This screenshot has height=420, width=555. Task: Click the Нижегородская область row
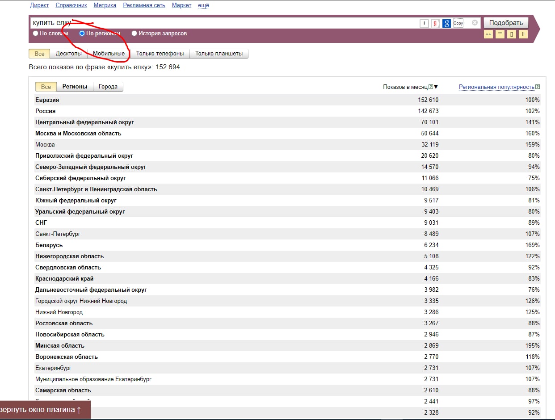(287, 256)
